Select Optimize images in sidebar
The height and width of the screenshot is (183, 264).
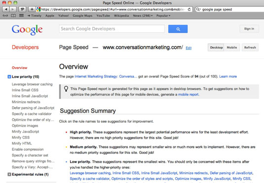25,126
